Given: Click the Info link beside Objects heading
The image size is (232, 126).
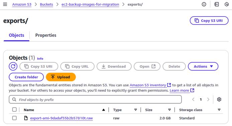Looking at the screenshot, I should click(x=40, y=59).
